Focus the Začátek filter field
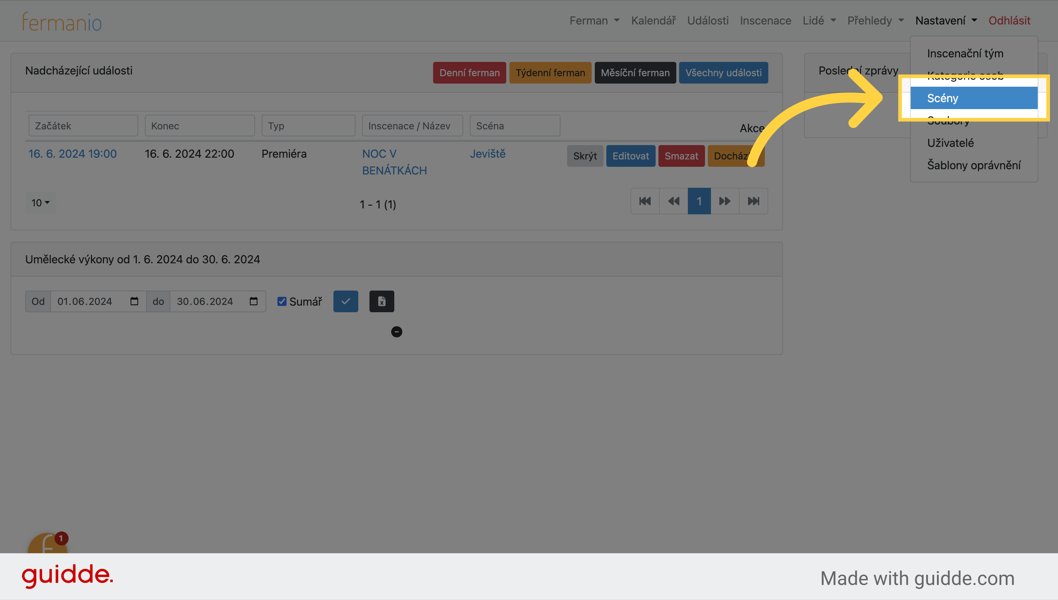 83,126
